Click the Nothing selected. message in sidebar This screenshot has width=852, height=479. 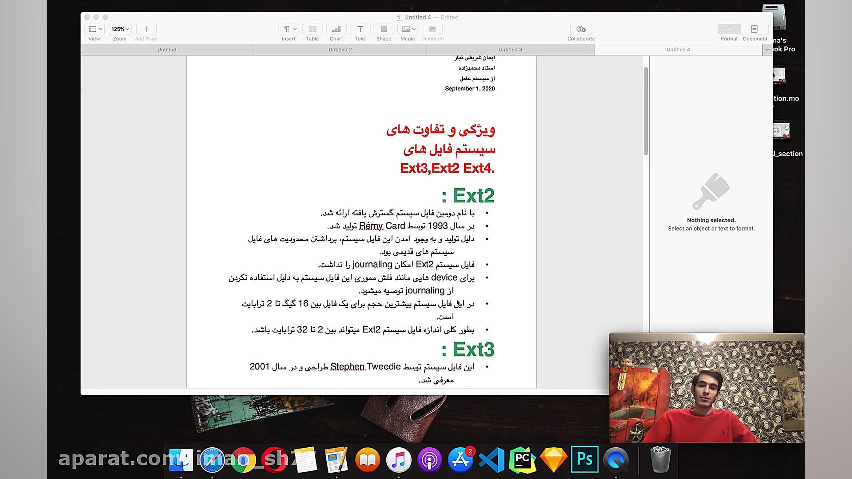pos(711,220)
